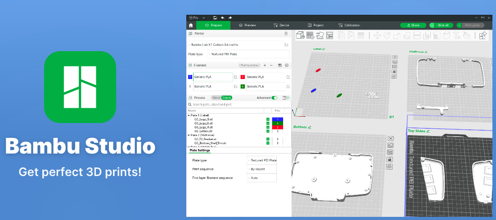Uncheck the GG_TV_Bracket.stl printable checkbox

[268, 139]
